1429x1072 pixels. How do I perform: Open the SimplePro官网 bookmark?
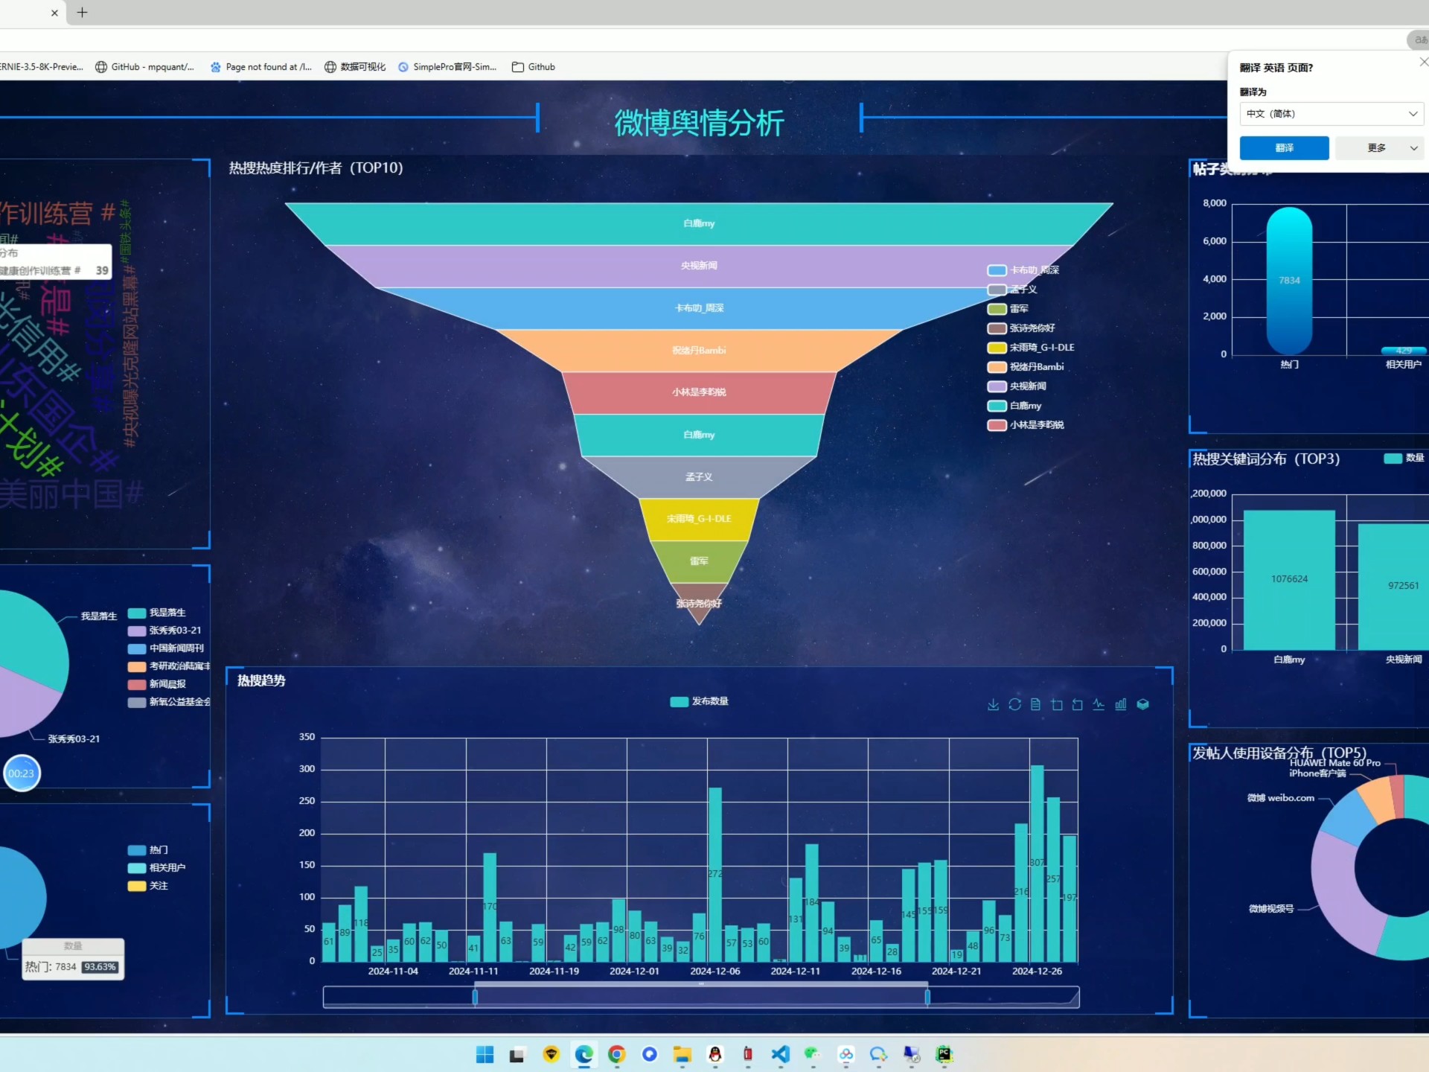[x=447, y=67]
